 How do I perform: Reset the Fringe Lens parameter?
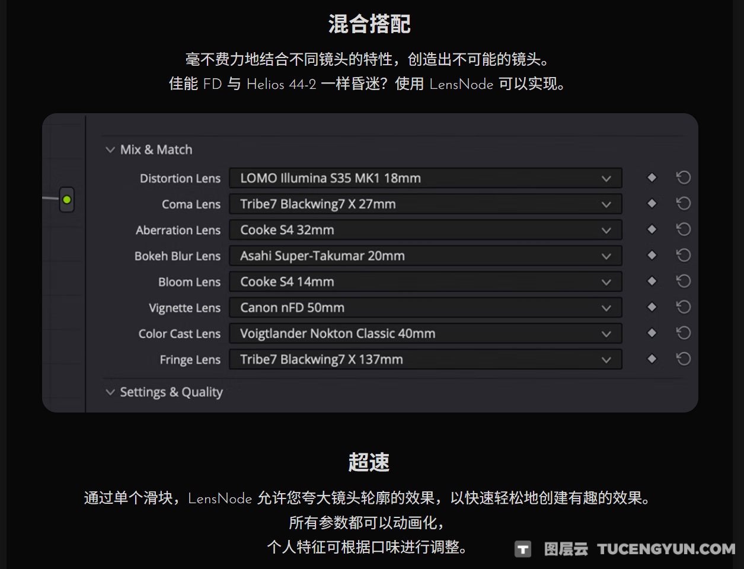click(684, 359)
